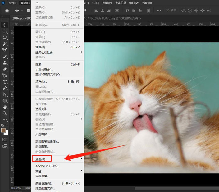The height and width of the screenshot is (192, 219).
Task: Toggle Quick Mask mode icon
Action: [x=5, y=139]
